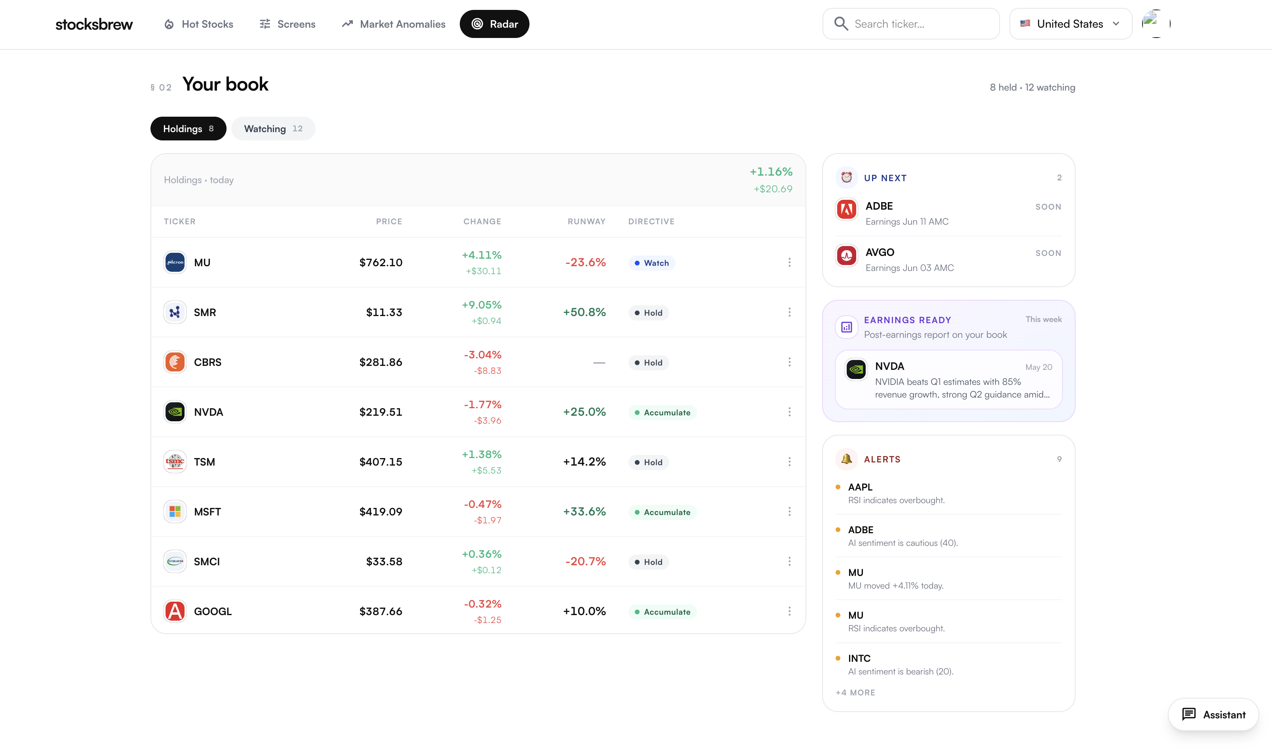The height and width of the screenshot is (750, 1272).
Task: Click the CBRS orange logo
Action: (175, 362)
